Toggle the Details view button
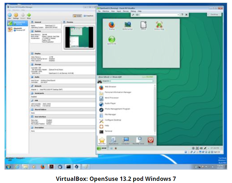 (x=77, y=16)
